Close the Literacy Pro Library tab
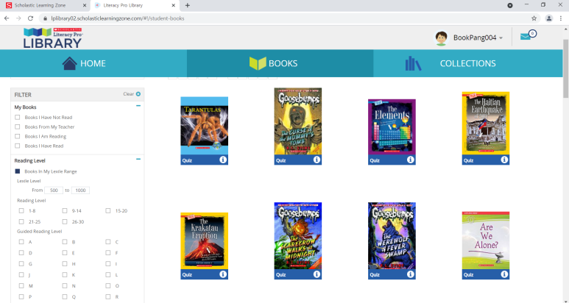The width and height of the screenshot is (569, 303). (x=174, y=5)
